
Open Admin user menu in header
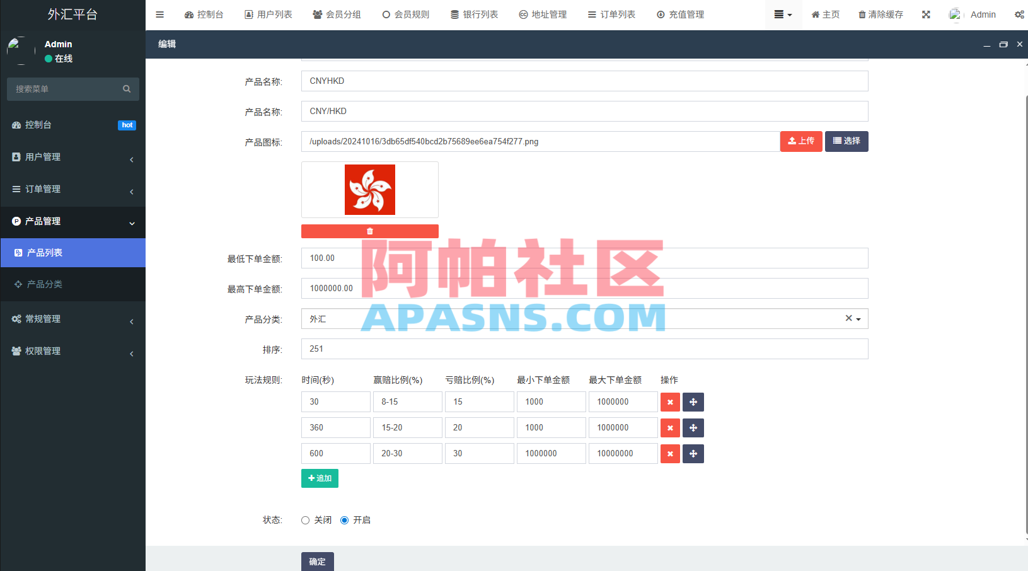click(x=973, y=14)
